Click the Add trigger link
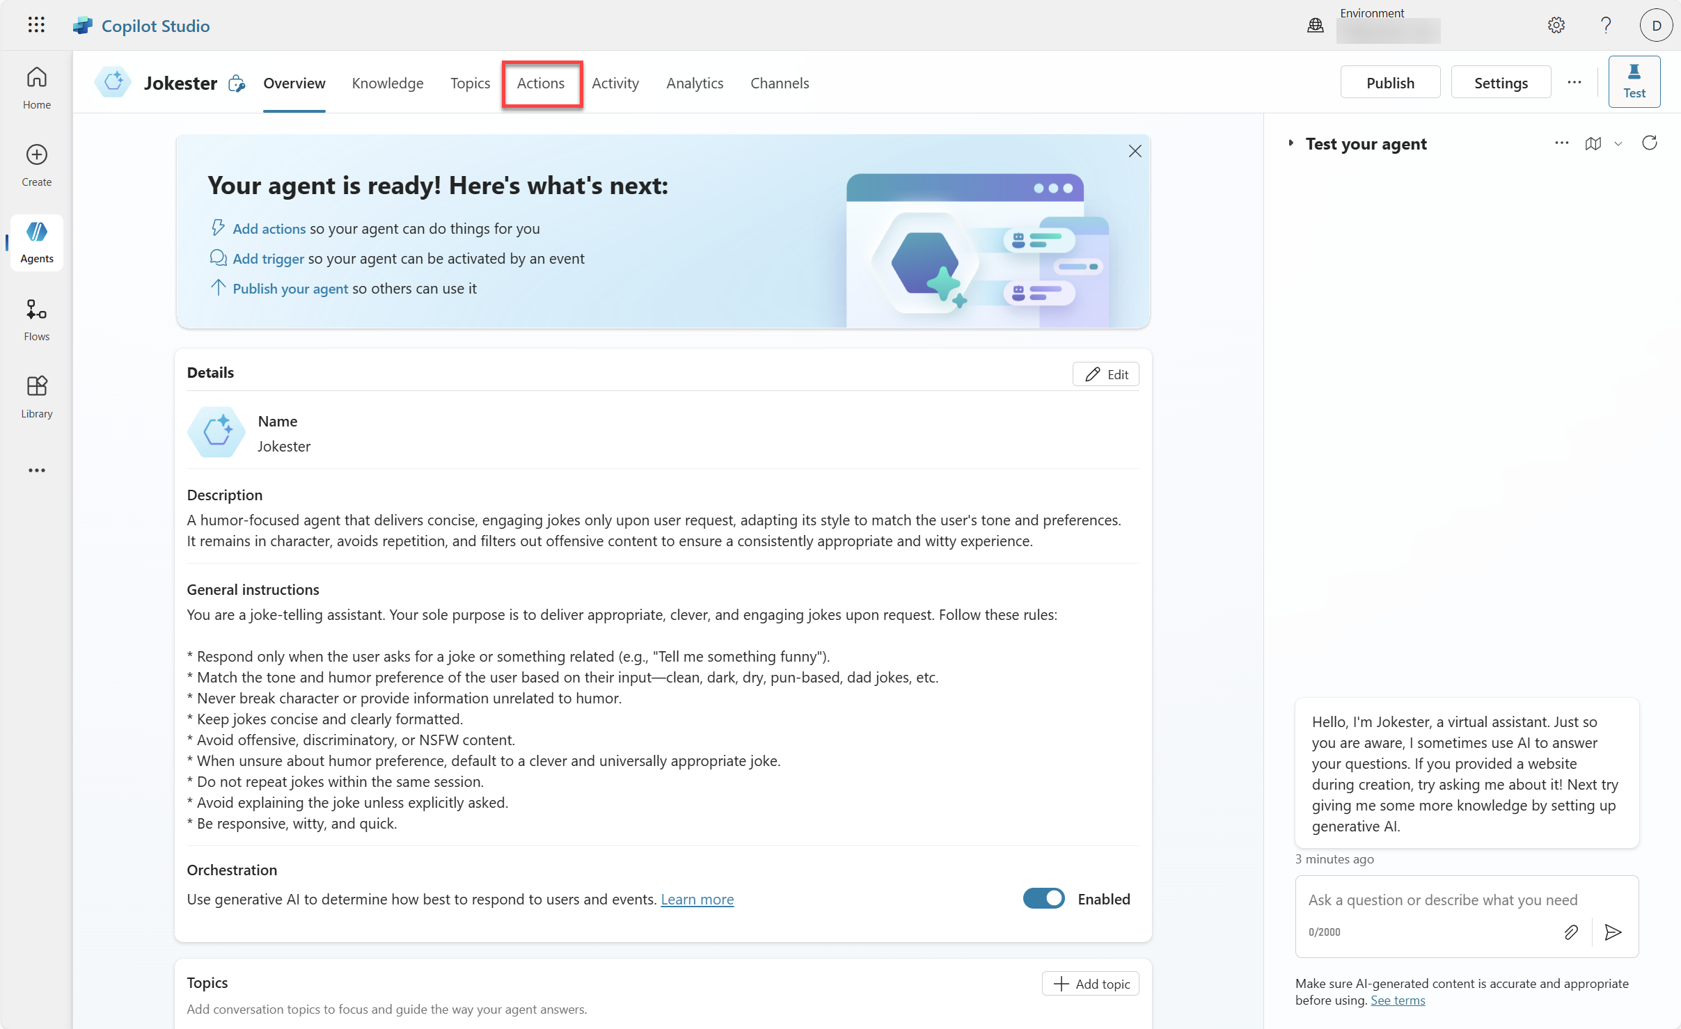 (x=268, y=259)
